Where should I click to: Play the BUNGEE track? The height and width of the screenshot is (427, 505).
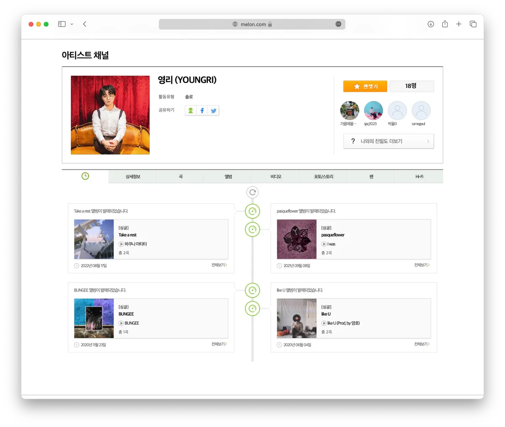[121, 323]
